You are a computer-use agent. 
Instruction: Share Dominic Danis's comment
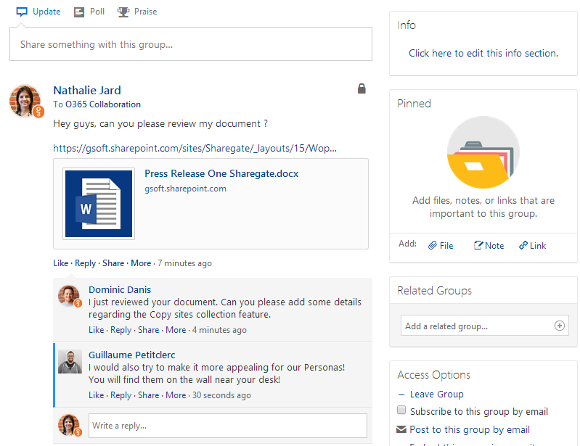tap(148, 330)
